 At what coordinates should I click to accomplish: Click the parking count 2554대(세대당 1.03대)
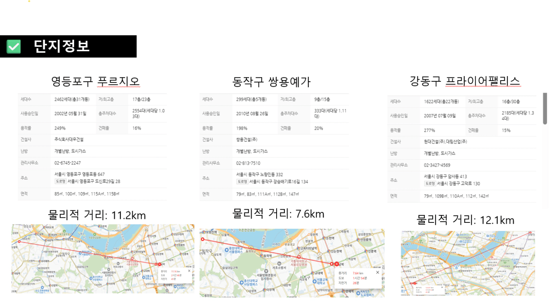149,114
